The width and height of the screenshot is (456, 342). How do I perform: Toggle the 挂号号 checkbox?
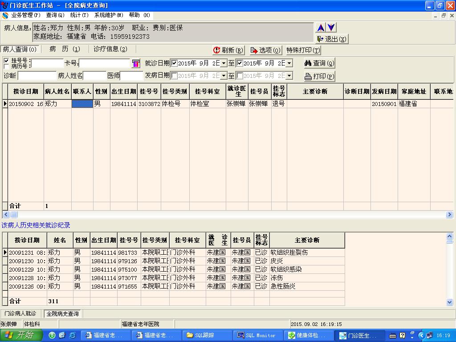[x=6, y=60]
